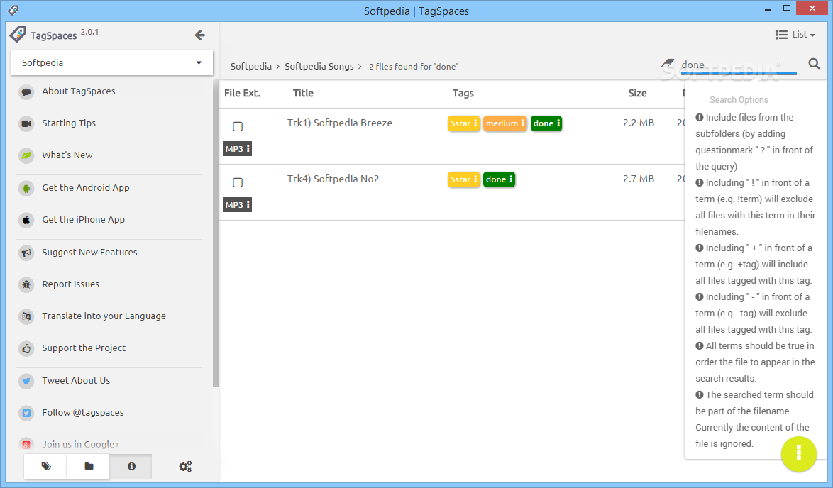The width and height of the screenshot is (833, 488).
Task: Open Follow @tagspaces
Action: [x=83, y=413]
